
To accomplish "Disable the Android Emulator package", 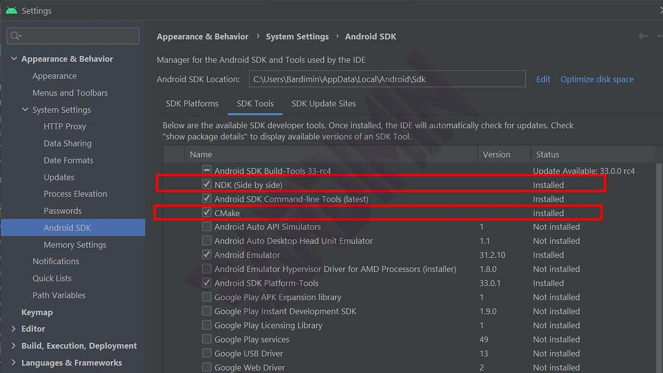I will [206, 255].
